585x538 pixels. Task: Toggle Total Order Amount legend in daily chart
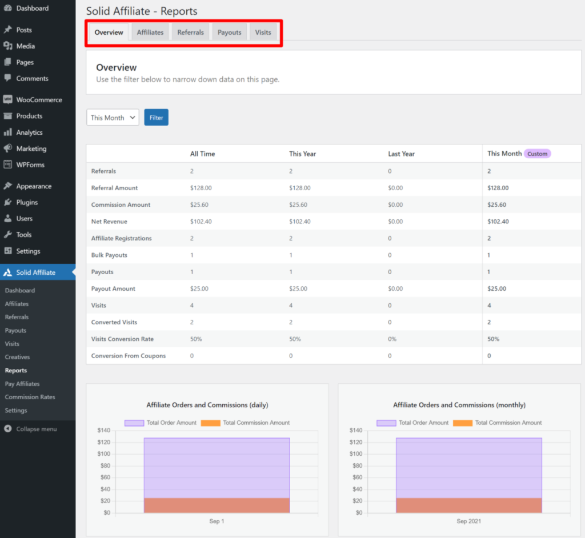point(161,423)
